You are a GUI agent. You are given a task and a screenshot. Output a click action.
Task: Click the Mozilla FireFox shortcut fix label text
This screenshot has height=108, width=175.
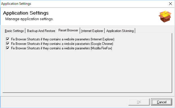click(x=62, y=48)
